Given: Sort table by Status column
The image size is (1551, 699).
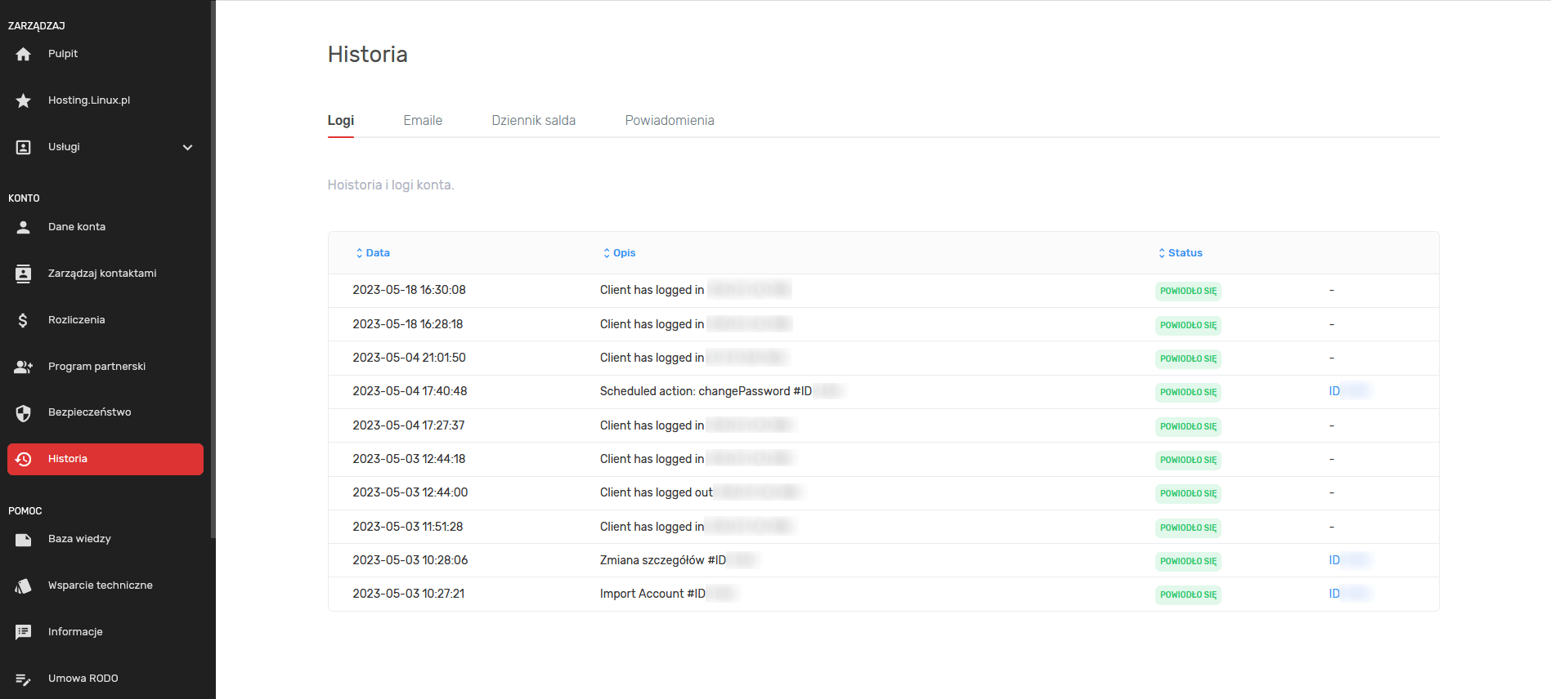Looking at the screenshot, I should click(x=1181, y=253).
